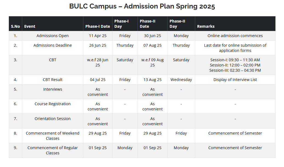
Task: Click the Interviews event cell
Action: [x=53, y=92]
